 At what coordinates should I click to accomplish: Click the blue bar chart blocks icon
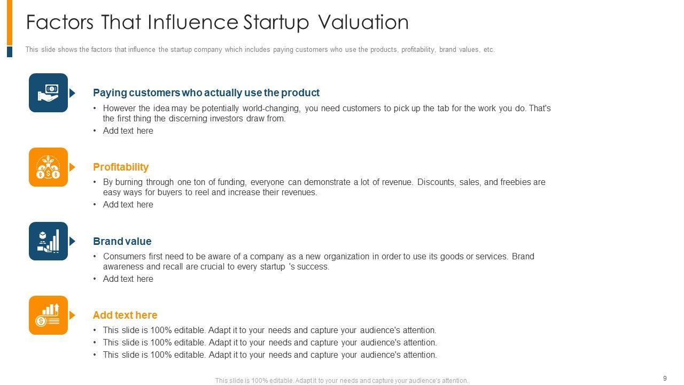point(48,241)
